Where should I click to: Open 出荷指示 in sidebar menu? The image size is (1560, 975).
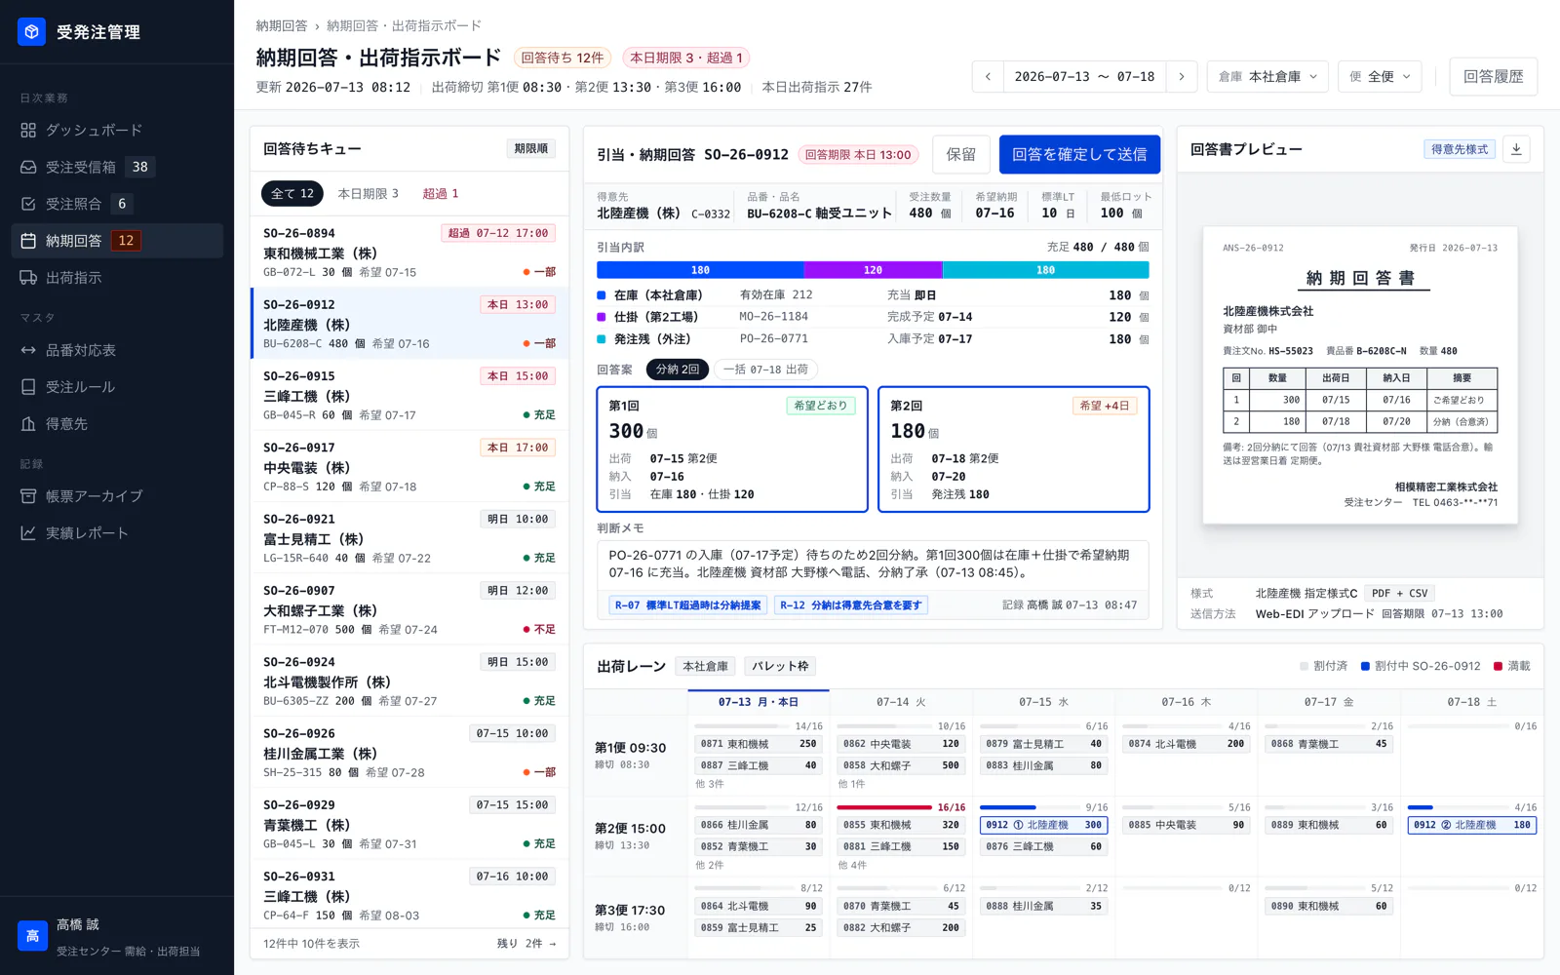coord(117,278)
